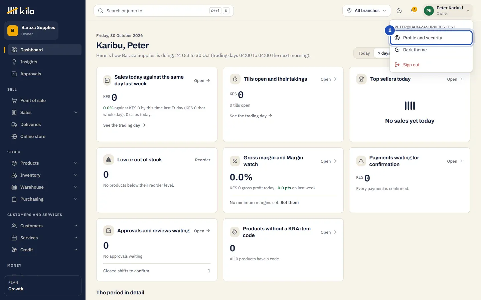The image size is (481, 300).
Task: Click the Insights lightbulb icon
Action: pos(14,62)
